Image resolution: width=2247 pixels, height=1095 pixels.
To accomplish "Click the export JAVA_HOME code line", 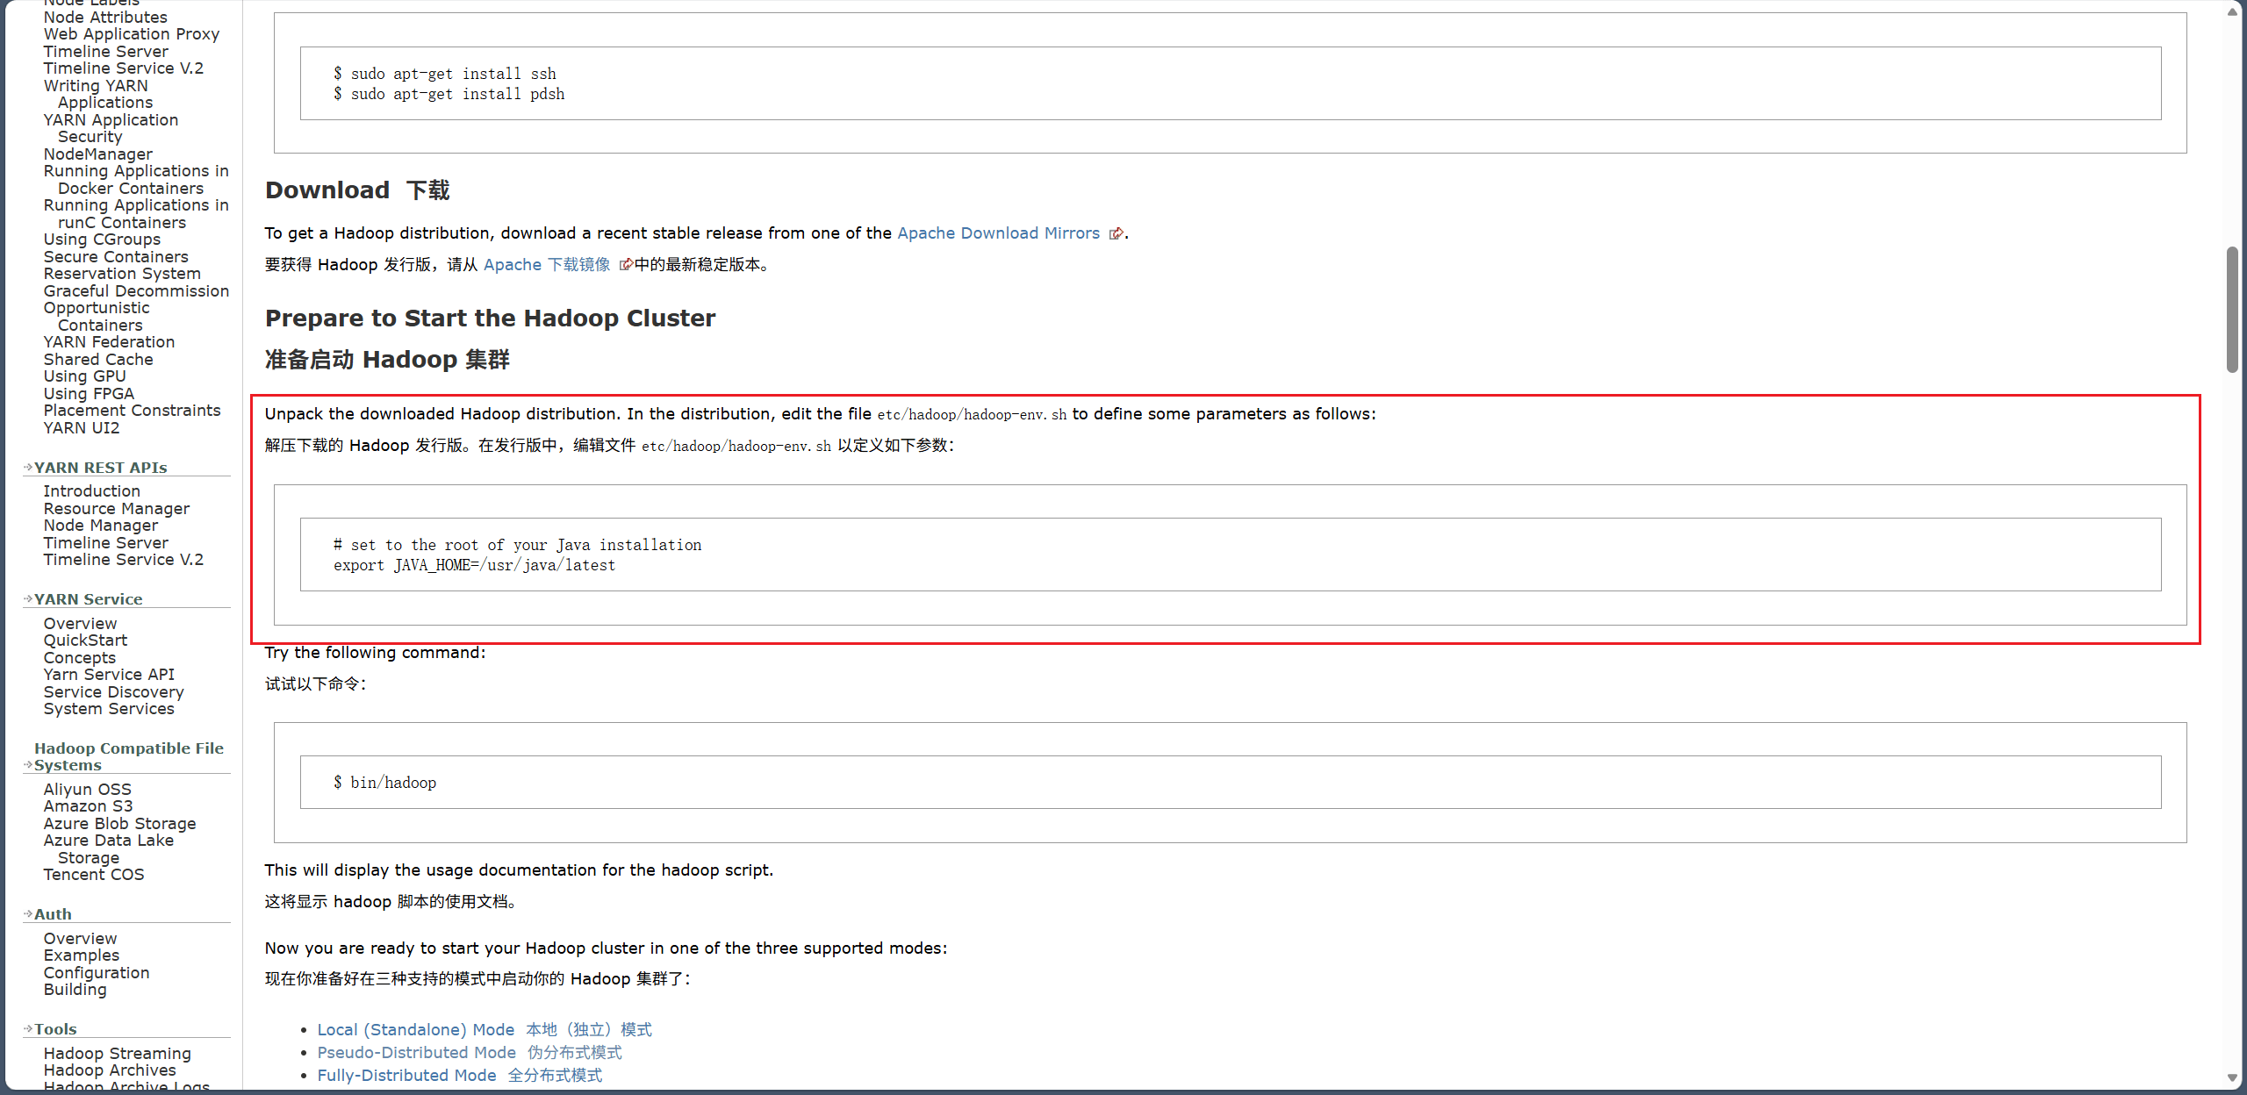I will click(x=474, y=566).
